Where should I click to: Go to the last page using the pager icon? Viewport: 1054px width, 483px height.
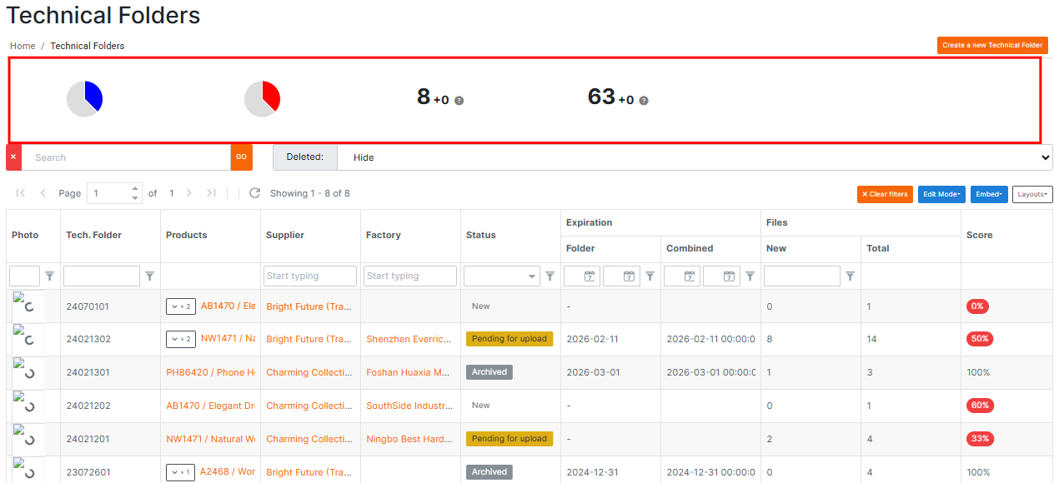click(211, 193)
